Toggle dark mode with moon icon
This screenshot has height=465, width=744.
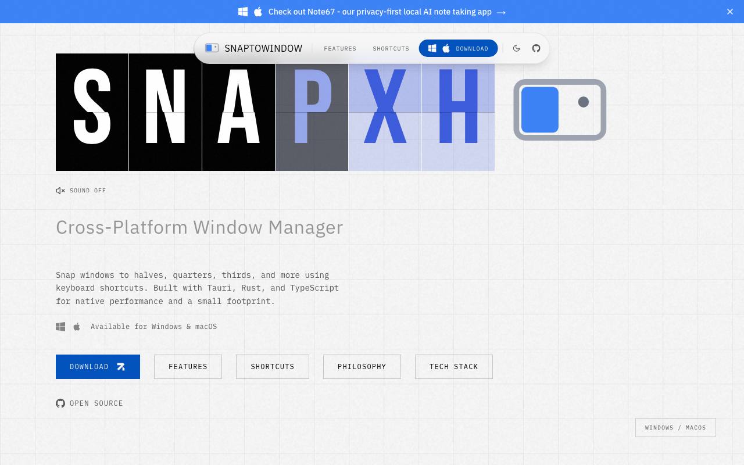(x=516, y=48)
